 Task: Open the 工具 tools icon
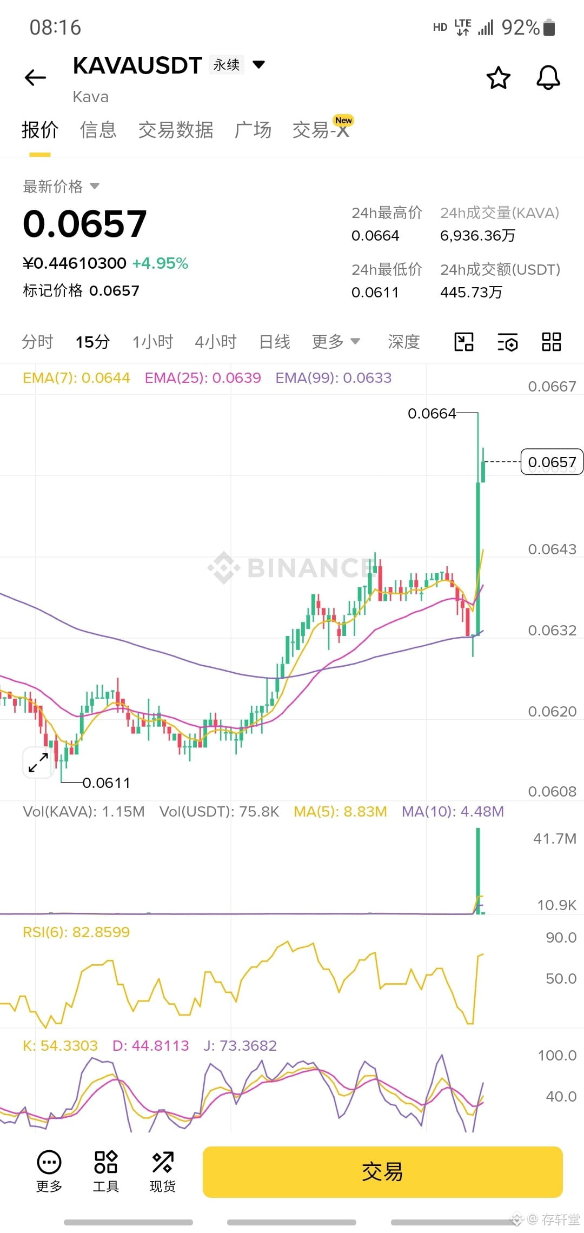(106, 1171)
